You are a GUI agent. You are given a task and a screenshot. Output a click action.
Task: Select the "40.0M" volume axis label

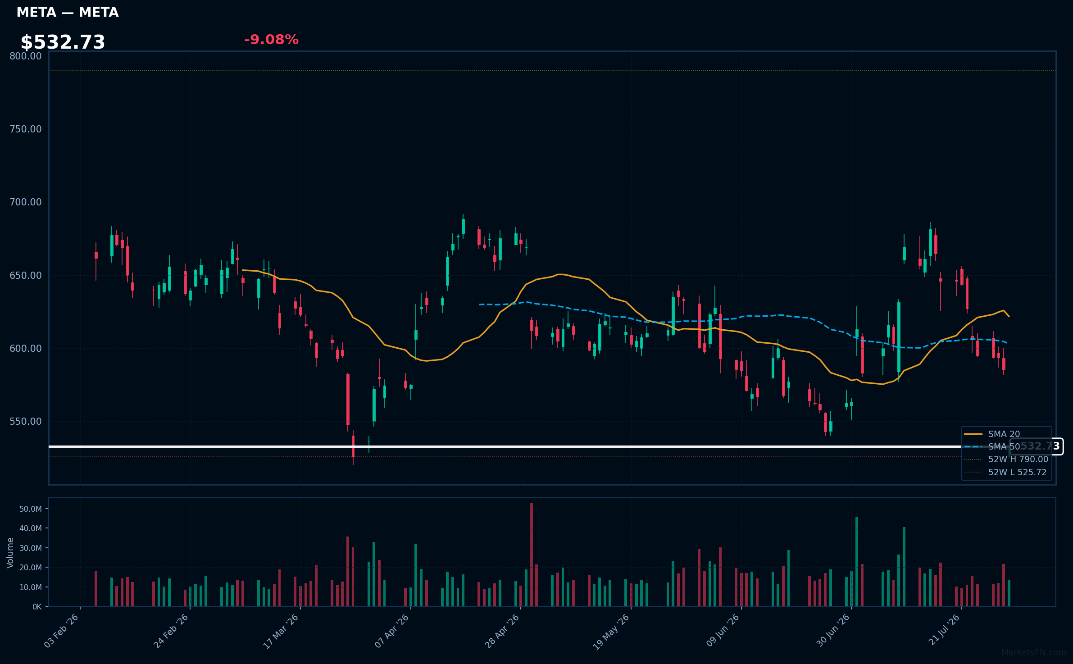31,528
